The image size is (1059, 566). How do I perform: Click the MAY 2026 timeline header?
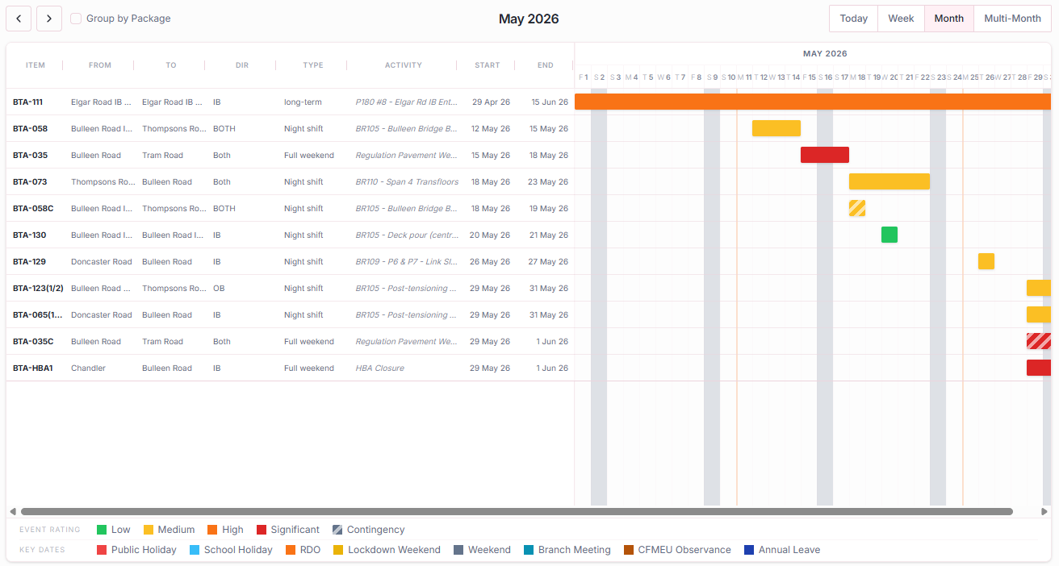click(x=825, y=54)
